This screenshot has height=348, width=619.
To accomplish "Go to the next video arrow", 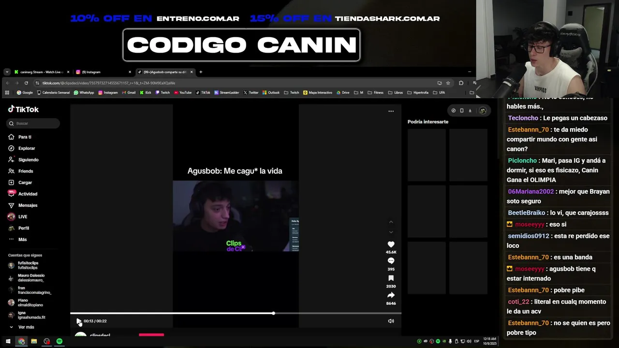I will (391, 232).
